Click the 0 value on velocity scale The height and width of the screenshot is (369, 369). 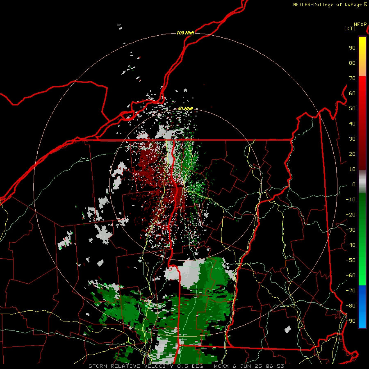[x=354, y=184]
